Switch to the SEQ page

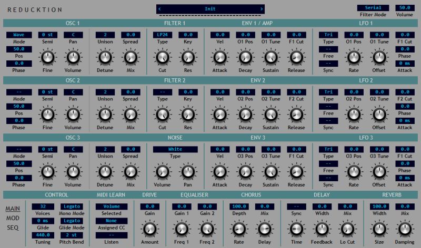(13, 228)
